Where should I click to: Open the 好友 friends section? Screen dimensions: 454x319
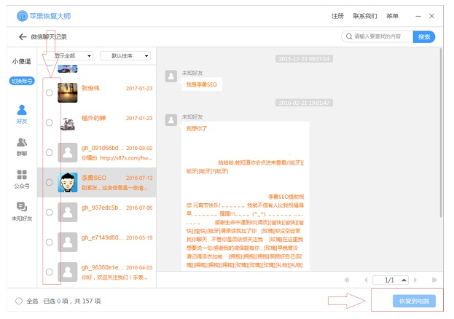[x=22, y=114]
